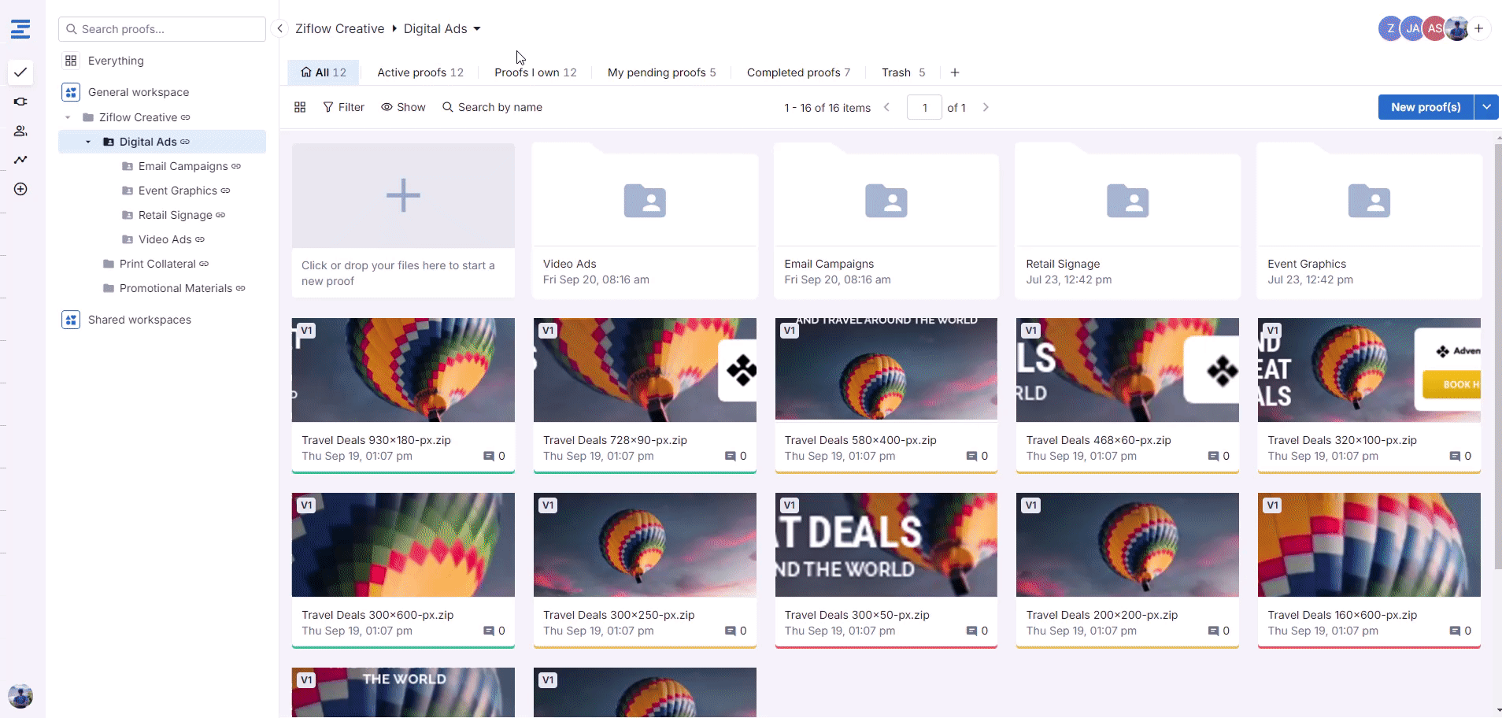Image resolution: width=1502 pixels, height=718 pixels.
Task: Click the page number input box
Action: click(x=924, y=107)
